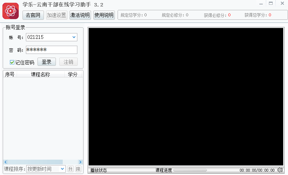Open the 使用说明 usage instructions
Image resolution: width=288 pixels, height=175 pixels.
coord(104,15)
